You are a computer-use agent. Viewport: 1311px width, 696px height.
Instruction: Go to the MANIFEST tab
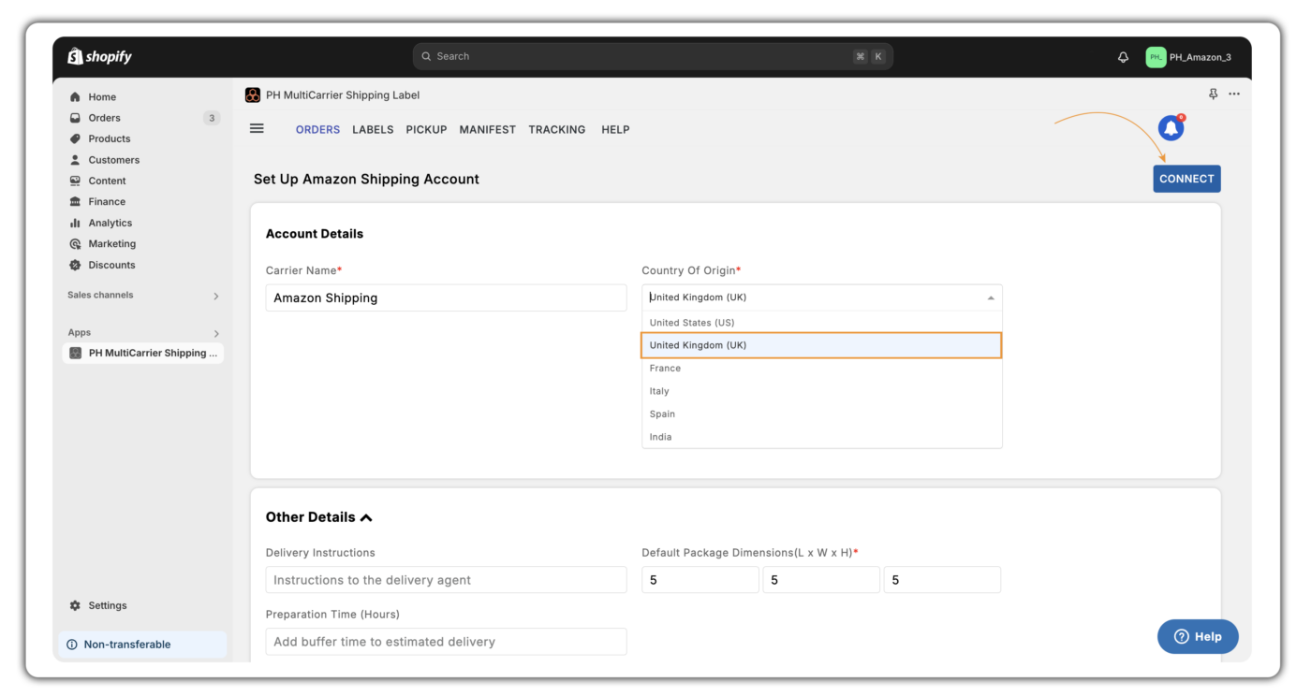(x=487, y=129)
